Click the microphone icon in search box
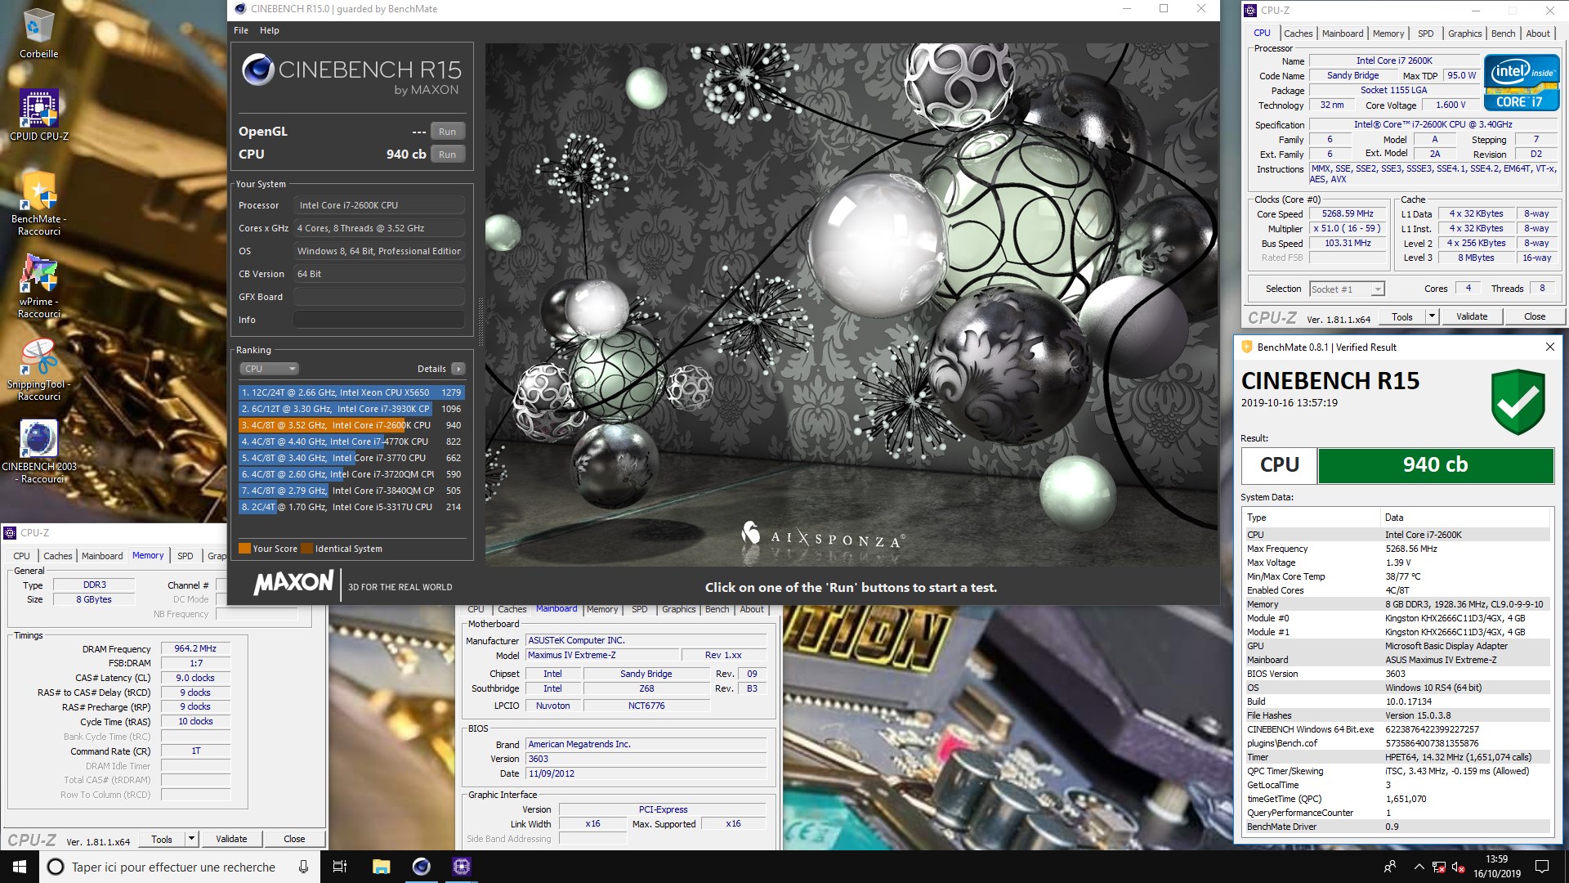The image size is (1569, 883). coord(303,867)
